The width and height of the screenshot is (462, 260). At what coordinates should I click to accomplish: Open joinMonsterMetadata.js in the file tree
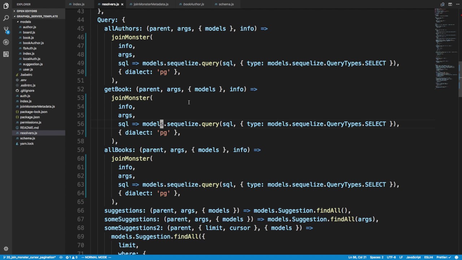[x=38, y=107]
